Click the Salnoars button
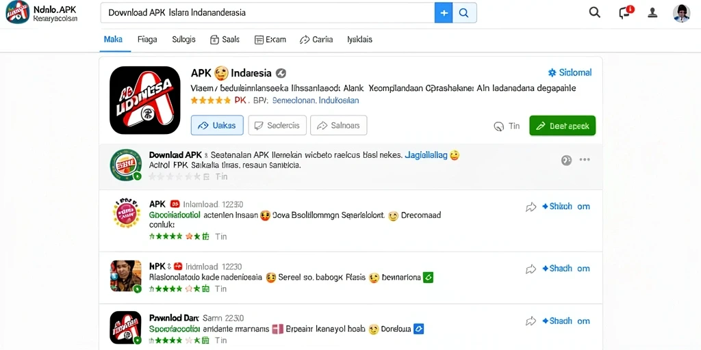701x350 pixels. pos(338,126)
